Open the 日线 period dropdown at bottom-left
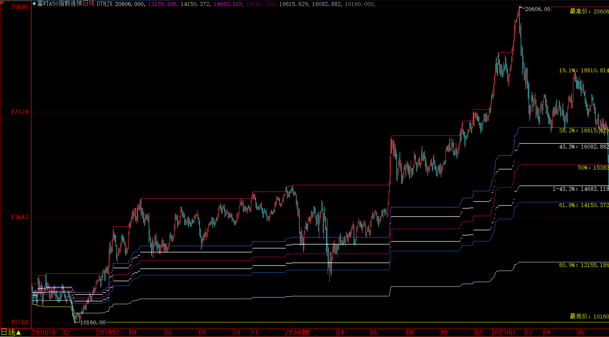609x337 pixels. click(11, 333)
